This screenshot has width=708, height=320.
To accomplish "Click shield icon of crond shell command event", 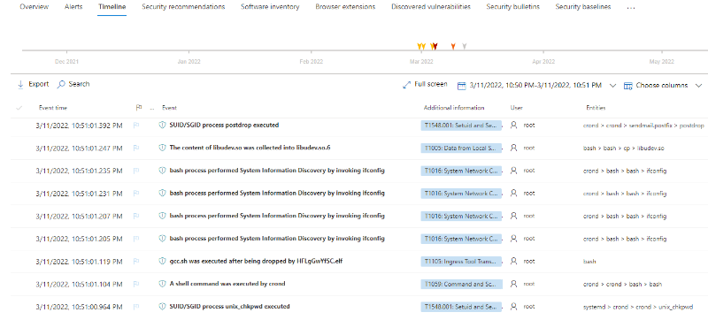I will [163, 284].
